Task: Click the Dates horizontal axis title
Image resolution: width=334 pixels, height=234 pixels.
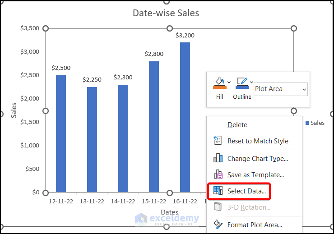Action: click(x=169, y=212)
